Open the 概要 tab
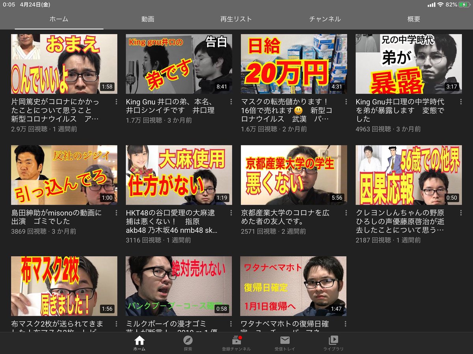This screenshot has width=473, height=354. pyautogui.click(x=414, y=19)
